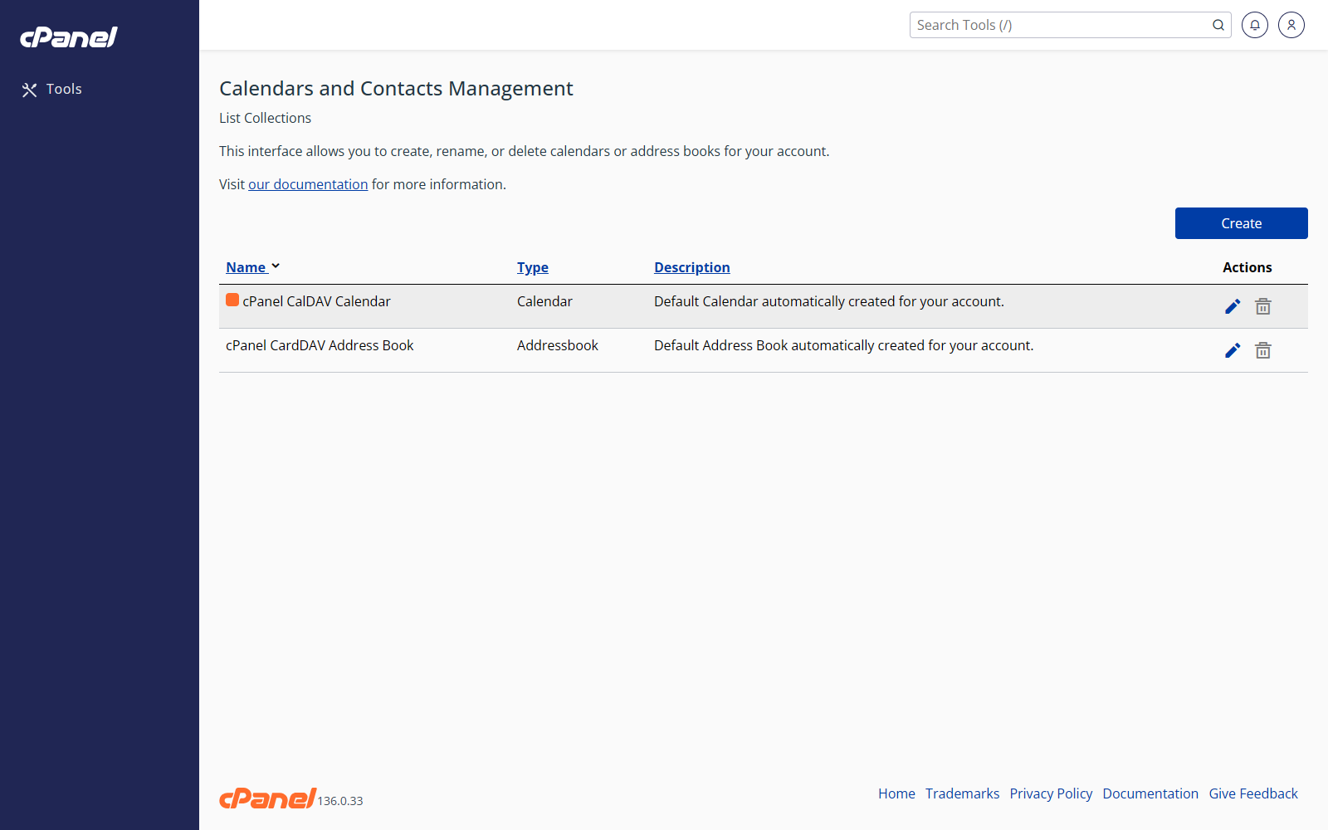The height and width of the screenshot is (830, 1328).
Task: Click the Tools wrench icon
Action: pos(30,90)
